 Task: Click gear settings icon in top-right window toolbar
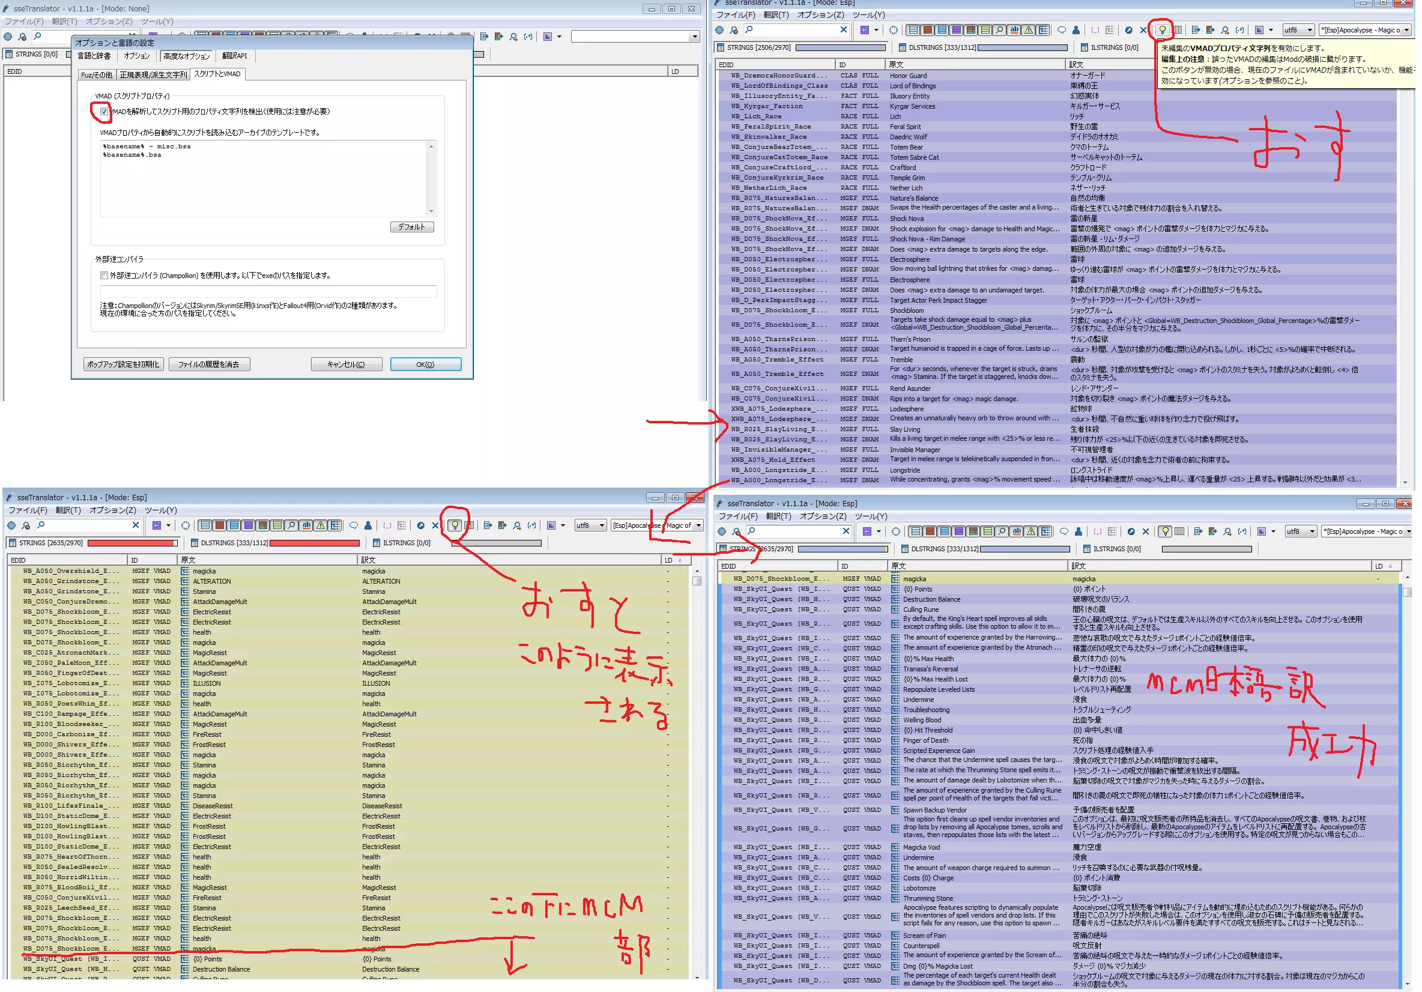tap(719, 31)
